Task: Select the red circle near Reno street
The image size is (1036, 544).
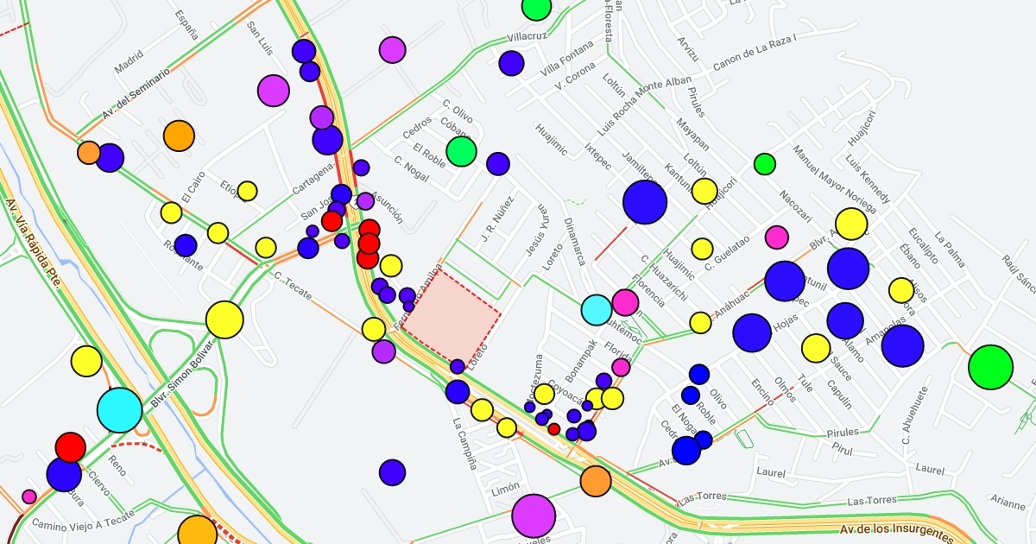Action: 71,447
